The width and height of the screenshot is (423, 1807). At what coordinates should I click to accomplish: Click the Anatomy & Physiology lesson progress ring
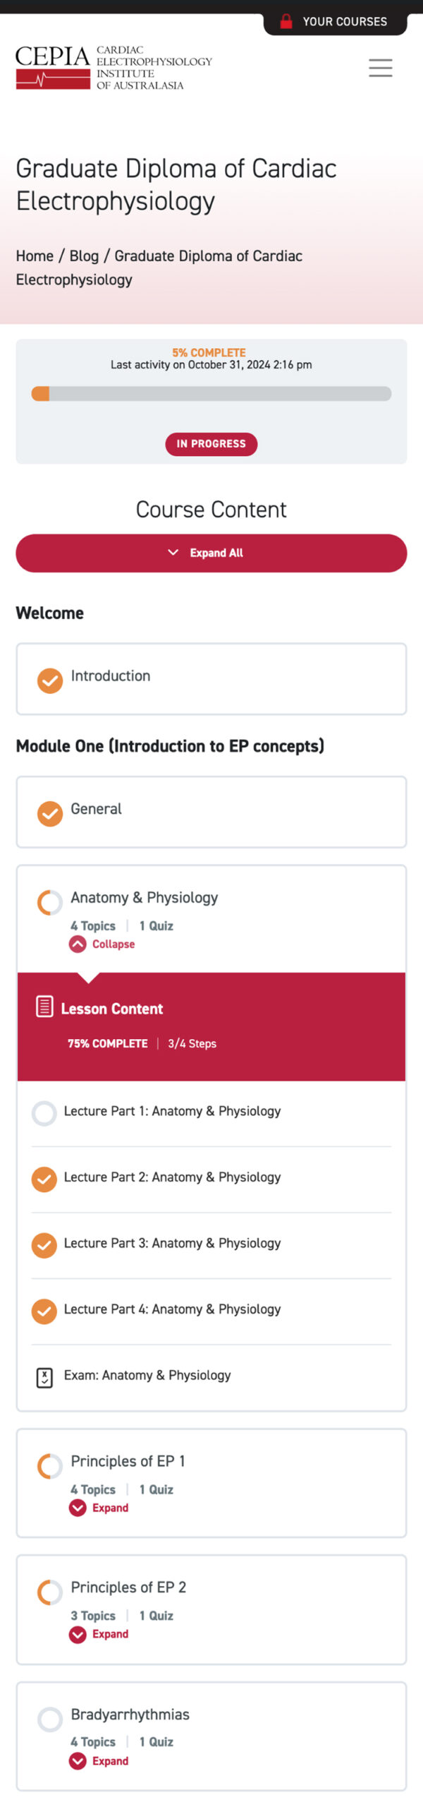49,901
